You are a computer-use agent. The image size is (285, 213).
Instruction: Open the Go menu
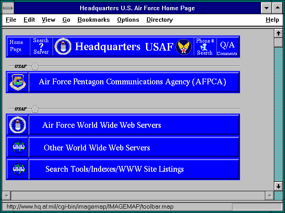point(66,20)
